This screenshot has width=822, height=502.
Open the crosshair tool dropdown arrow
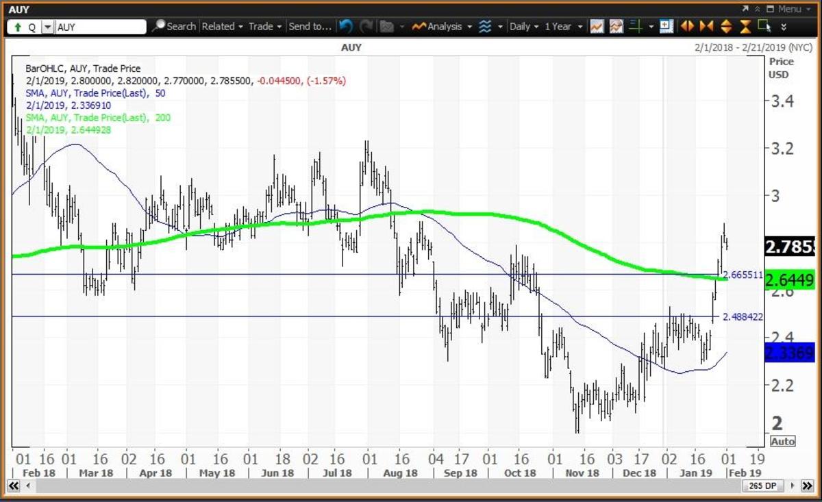[651, 27]
